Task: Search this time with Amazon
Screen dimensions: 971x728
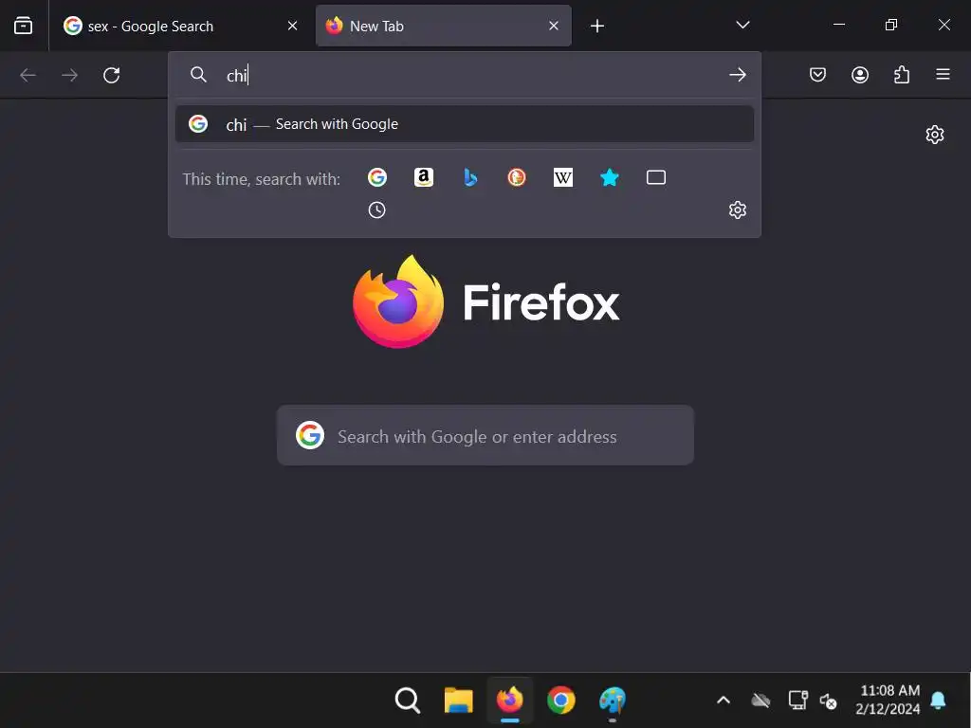Action: [x=424, y=177]
